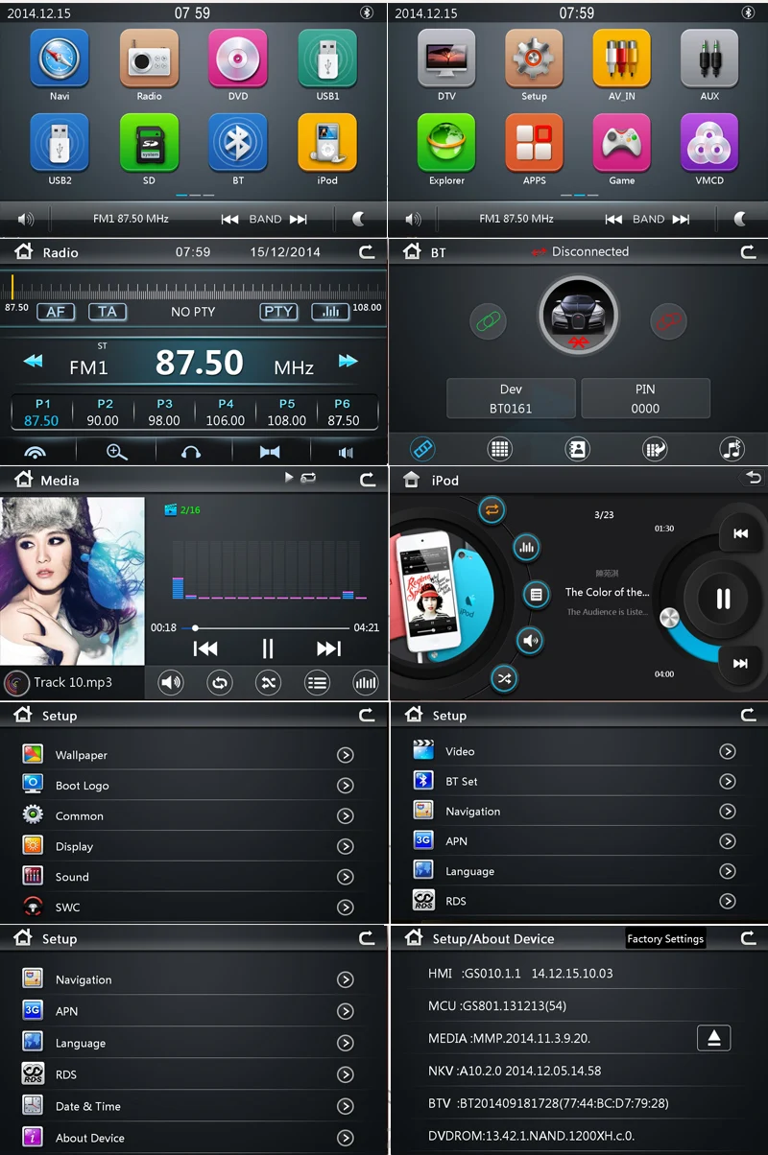Open the BT Bluetooth app icon
This screenshot has height=1155, width=768.
click(x=238, y=143)
